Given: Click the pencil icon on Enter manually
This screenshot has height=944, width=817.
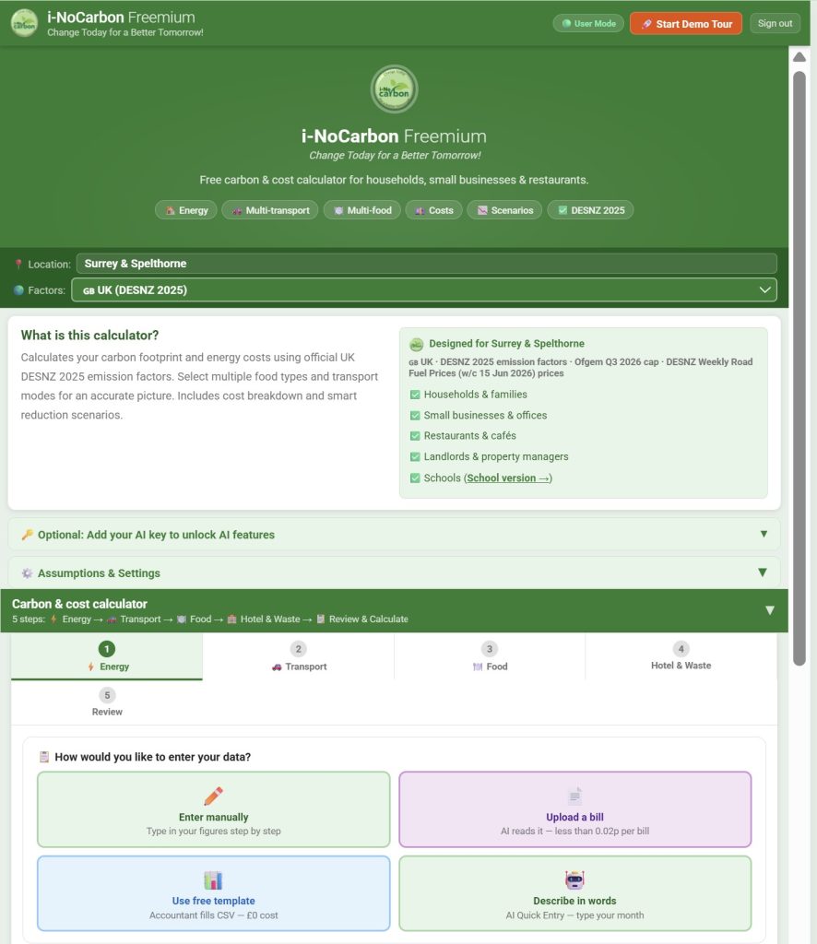Looking at the screenshot, I should tap(213, 796).
